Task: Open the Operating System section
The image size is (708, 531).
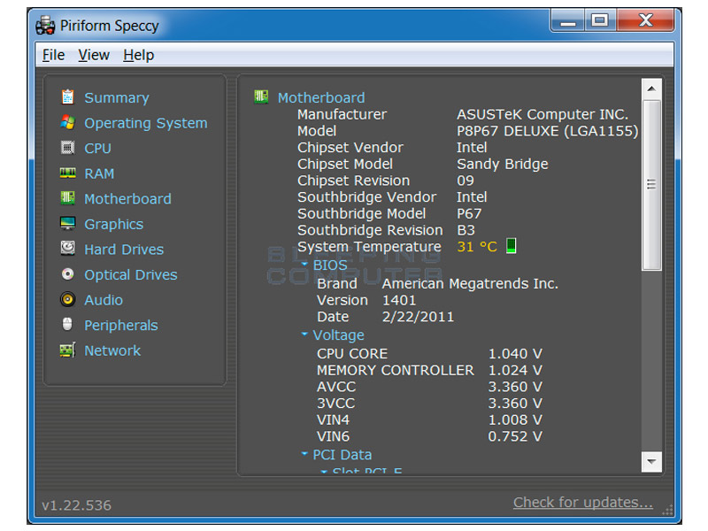Action: [x=146, y=123]
